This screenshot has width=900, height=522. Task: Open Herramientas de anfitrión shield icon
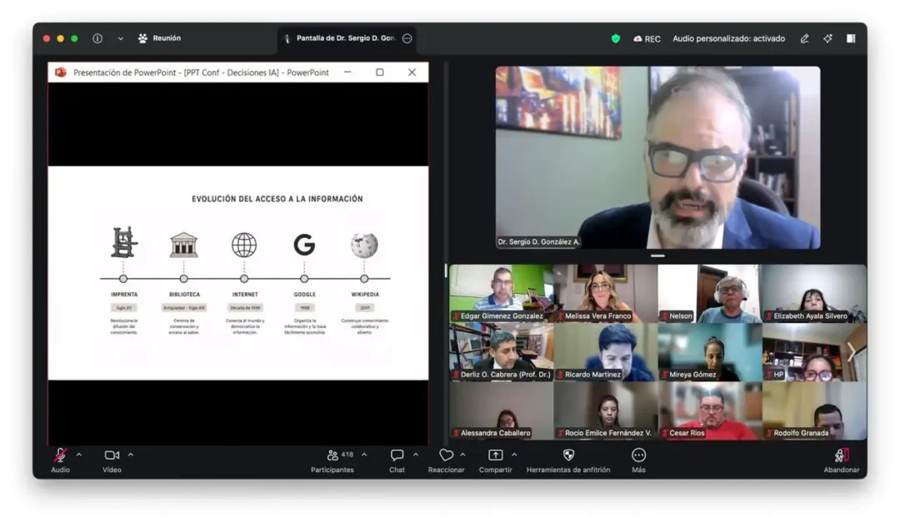pyautogui.click(x=568, y=455)
